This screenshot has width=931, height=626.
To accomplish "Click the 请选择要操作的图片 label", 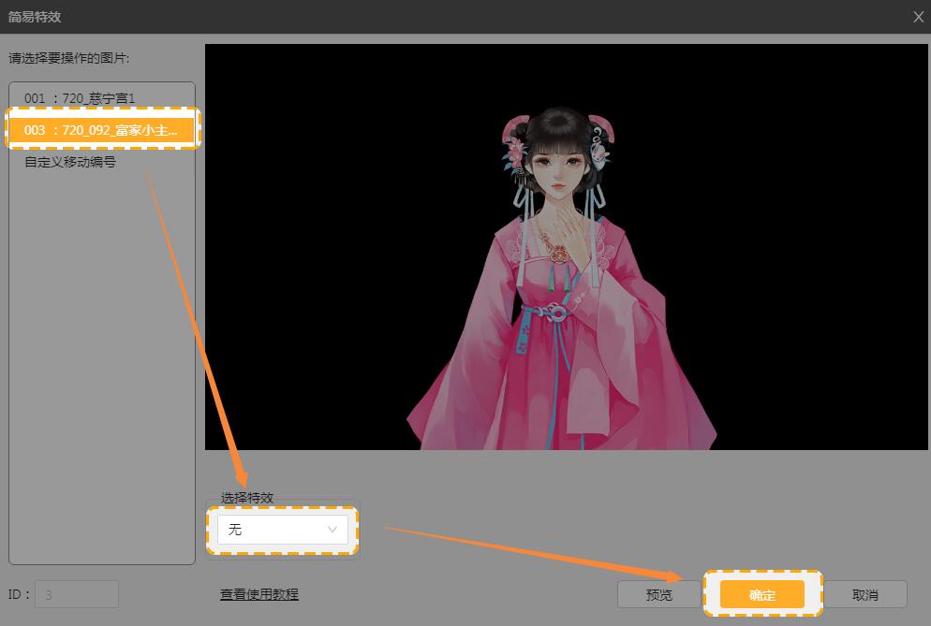I will click(x=69, y=58).
